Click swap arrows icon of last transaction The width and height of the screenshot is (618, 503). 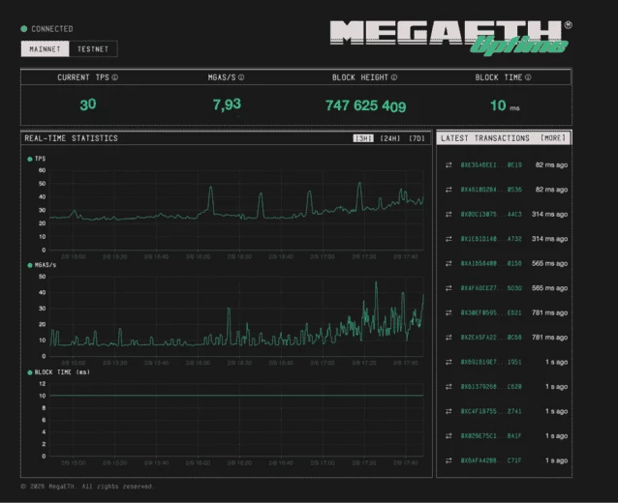448,460
